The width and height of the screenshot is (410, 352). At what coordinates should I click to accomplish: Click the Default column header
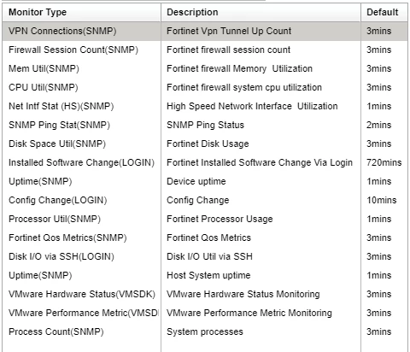[x=384, y=12]
